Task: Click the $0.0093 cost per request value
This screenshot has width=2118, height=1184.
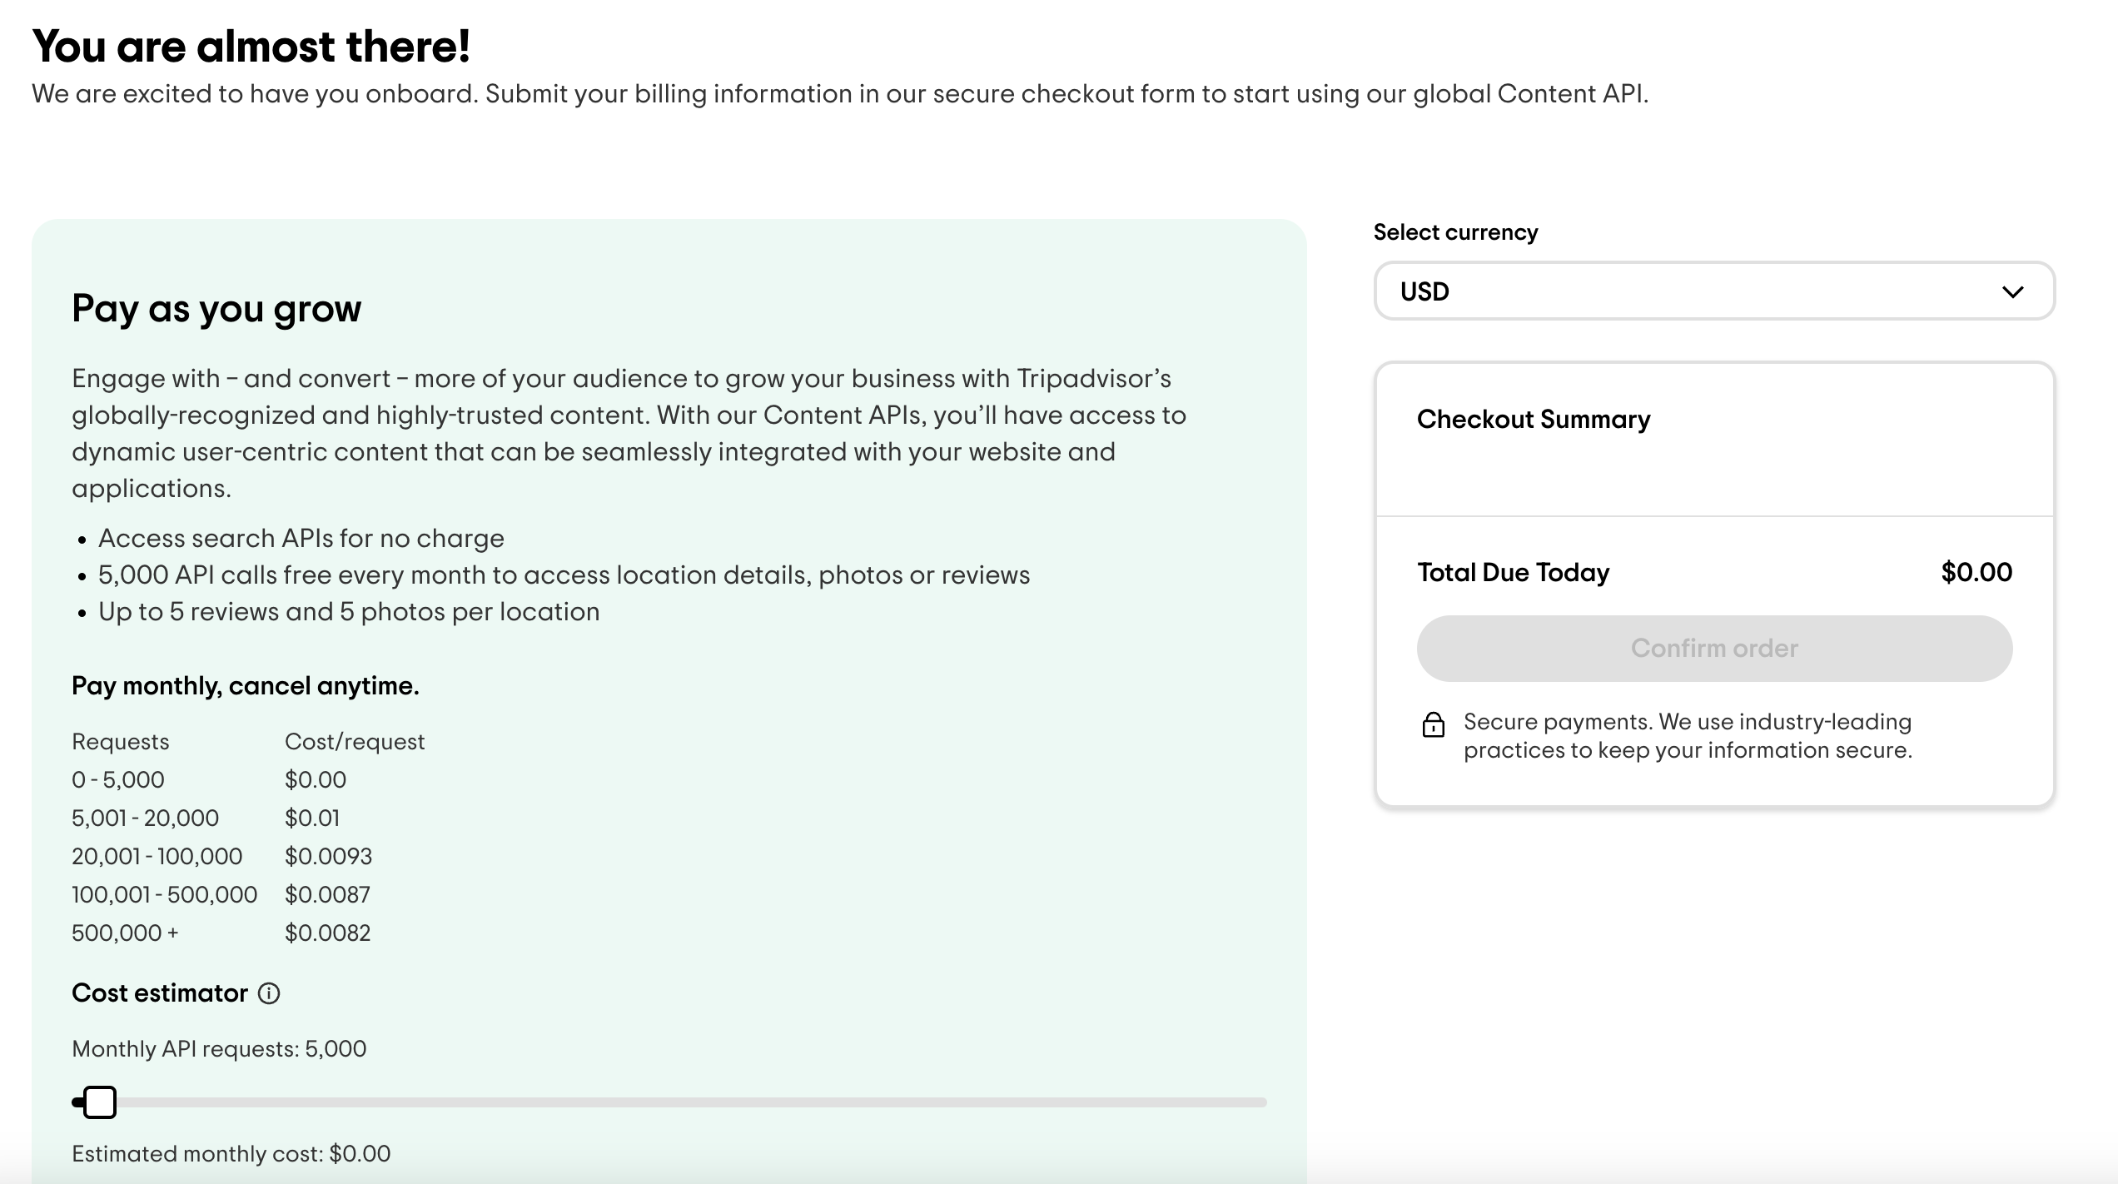Action: pos(328,857)
